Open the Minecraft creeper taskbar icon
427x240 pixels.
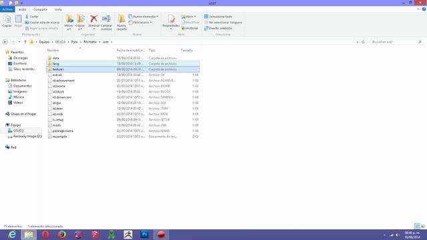(111, 234)
